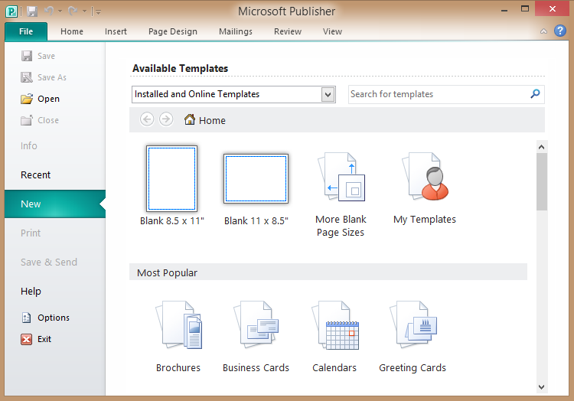Open the Calendars template category
Viewport: 574px width, 401px height.
[334, 337]
